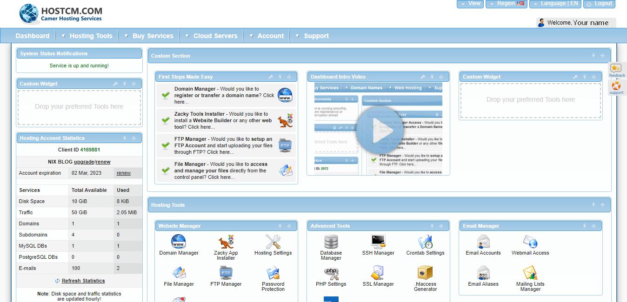Click Client ID 4169881 text

pyautogui.click(x=79, y=150)
